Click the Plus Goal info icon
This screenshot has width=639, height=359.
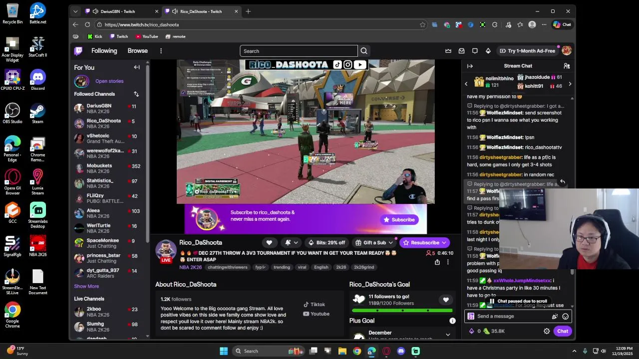pos(452,321)
